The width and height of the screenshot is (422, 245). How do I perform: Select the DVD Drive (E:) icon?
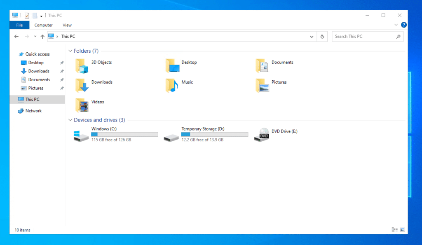[262, 135]
